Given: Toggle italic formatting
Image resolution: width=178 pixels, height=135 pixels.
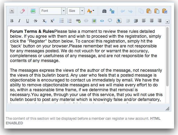Looking at the screenshot, I should pos(19,21).
